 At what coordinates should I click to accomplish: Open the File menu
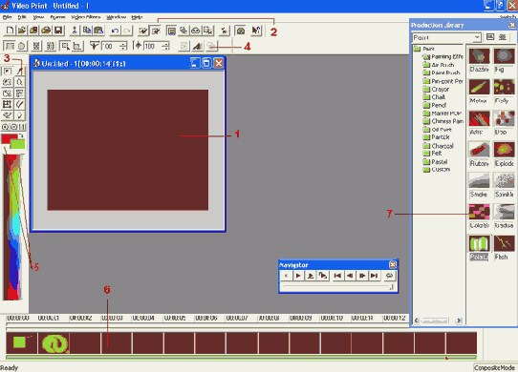tap(7, 17)
